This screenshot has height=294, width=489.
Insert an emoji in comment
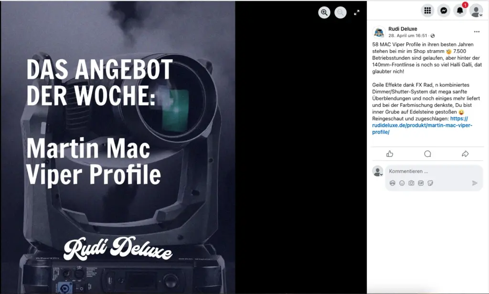tap(402, 183)
